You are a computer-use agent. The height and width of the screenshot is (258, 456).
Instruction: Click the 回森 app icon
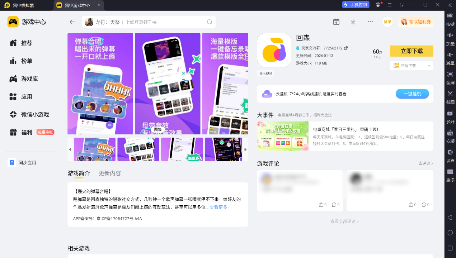tap(274, 50)
